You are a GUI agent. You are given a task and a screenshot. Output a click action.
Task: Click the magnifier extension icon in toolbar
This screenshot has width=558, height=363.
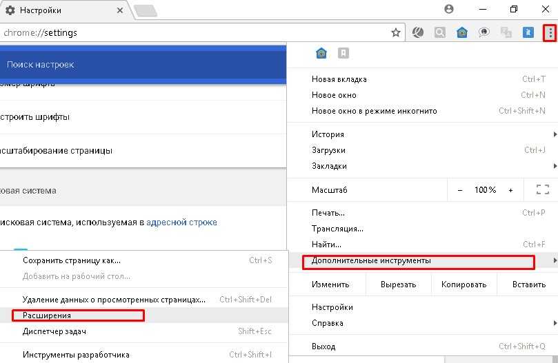[439, 32]
